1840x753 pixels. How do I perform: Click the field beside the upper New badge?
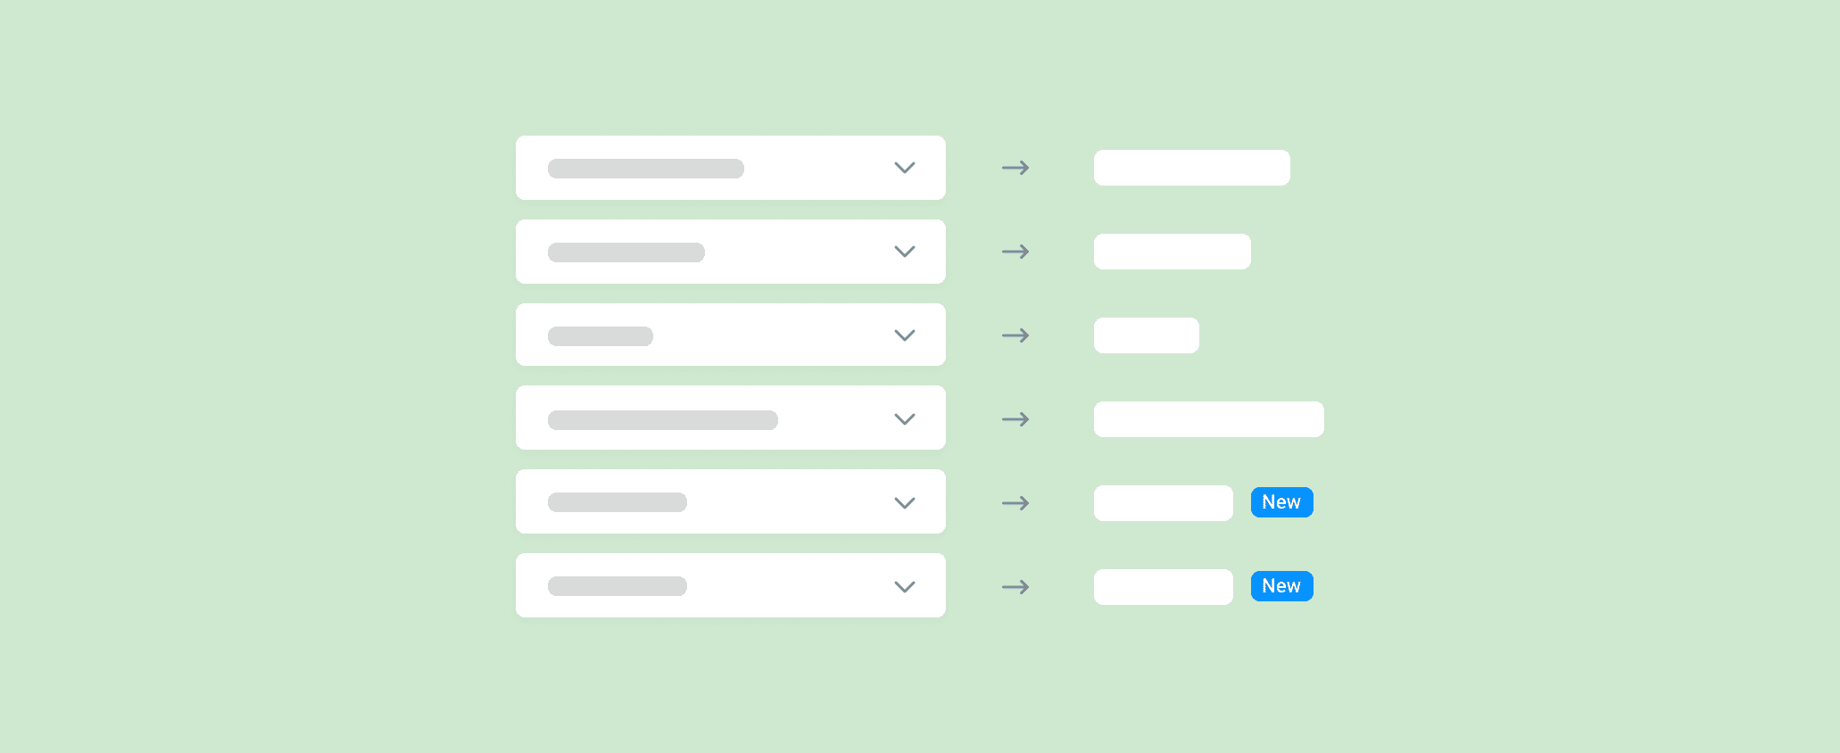tap(1163, 503)
